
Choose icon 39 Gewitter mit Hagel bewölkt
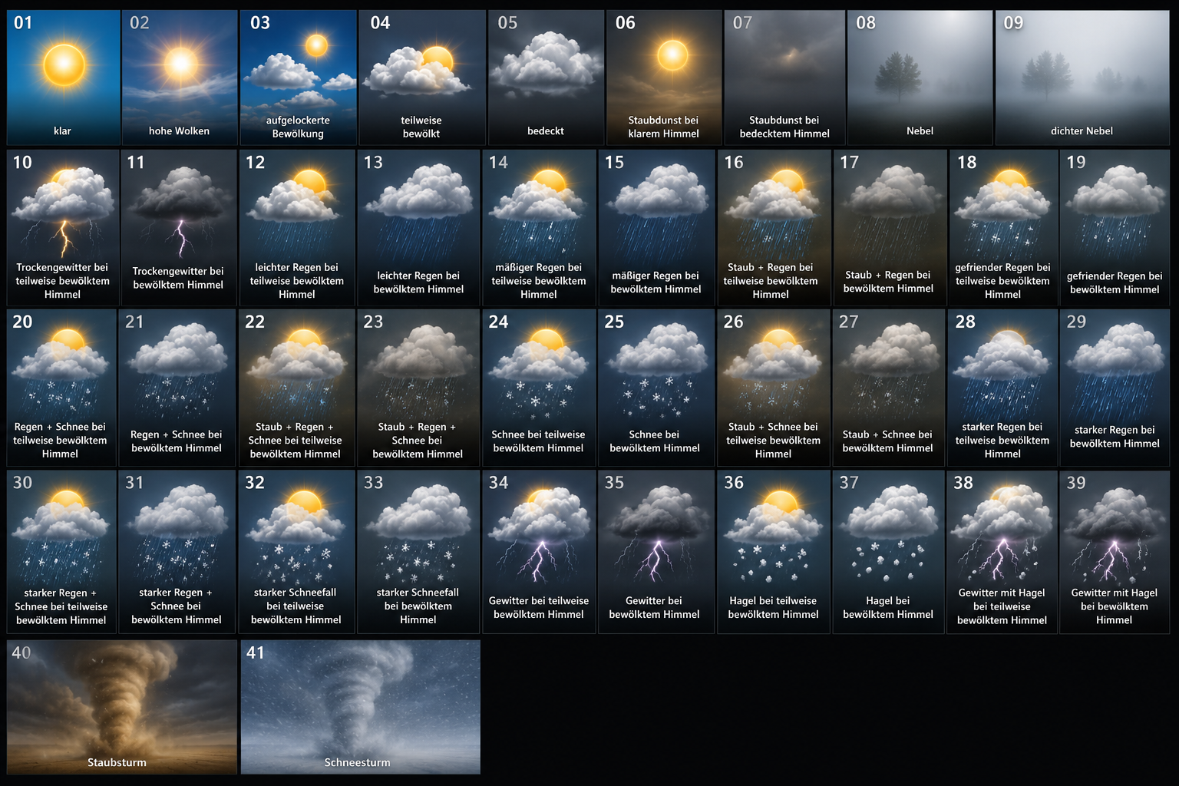click(1115, 552)
